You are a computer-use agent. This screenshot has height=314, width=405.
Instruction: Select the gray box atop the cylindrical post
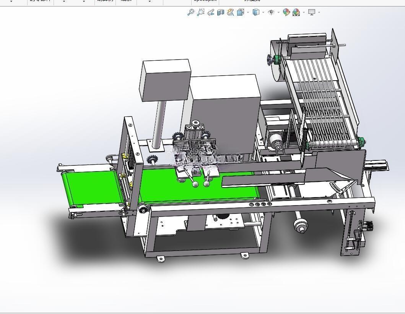point(165,80)
